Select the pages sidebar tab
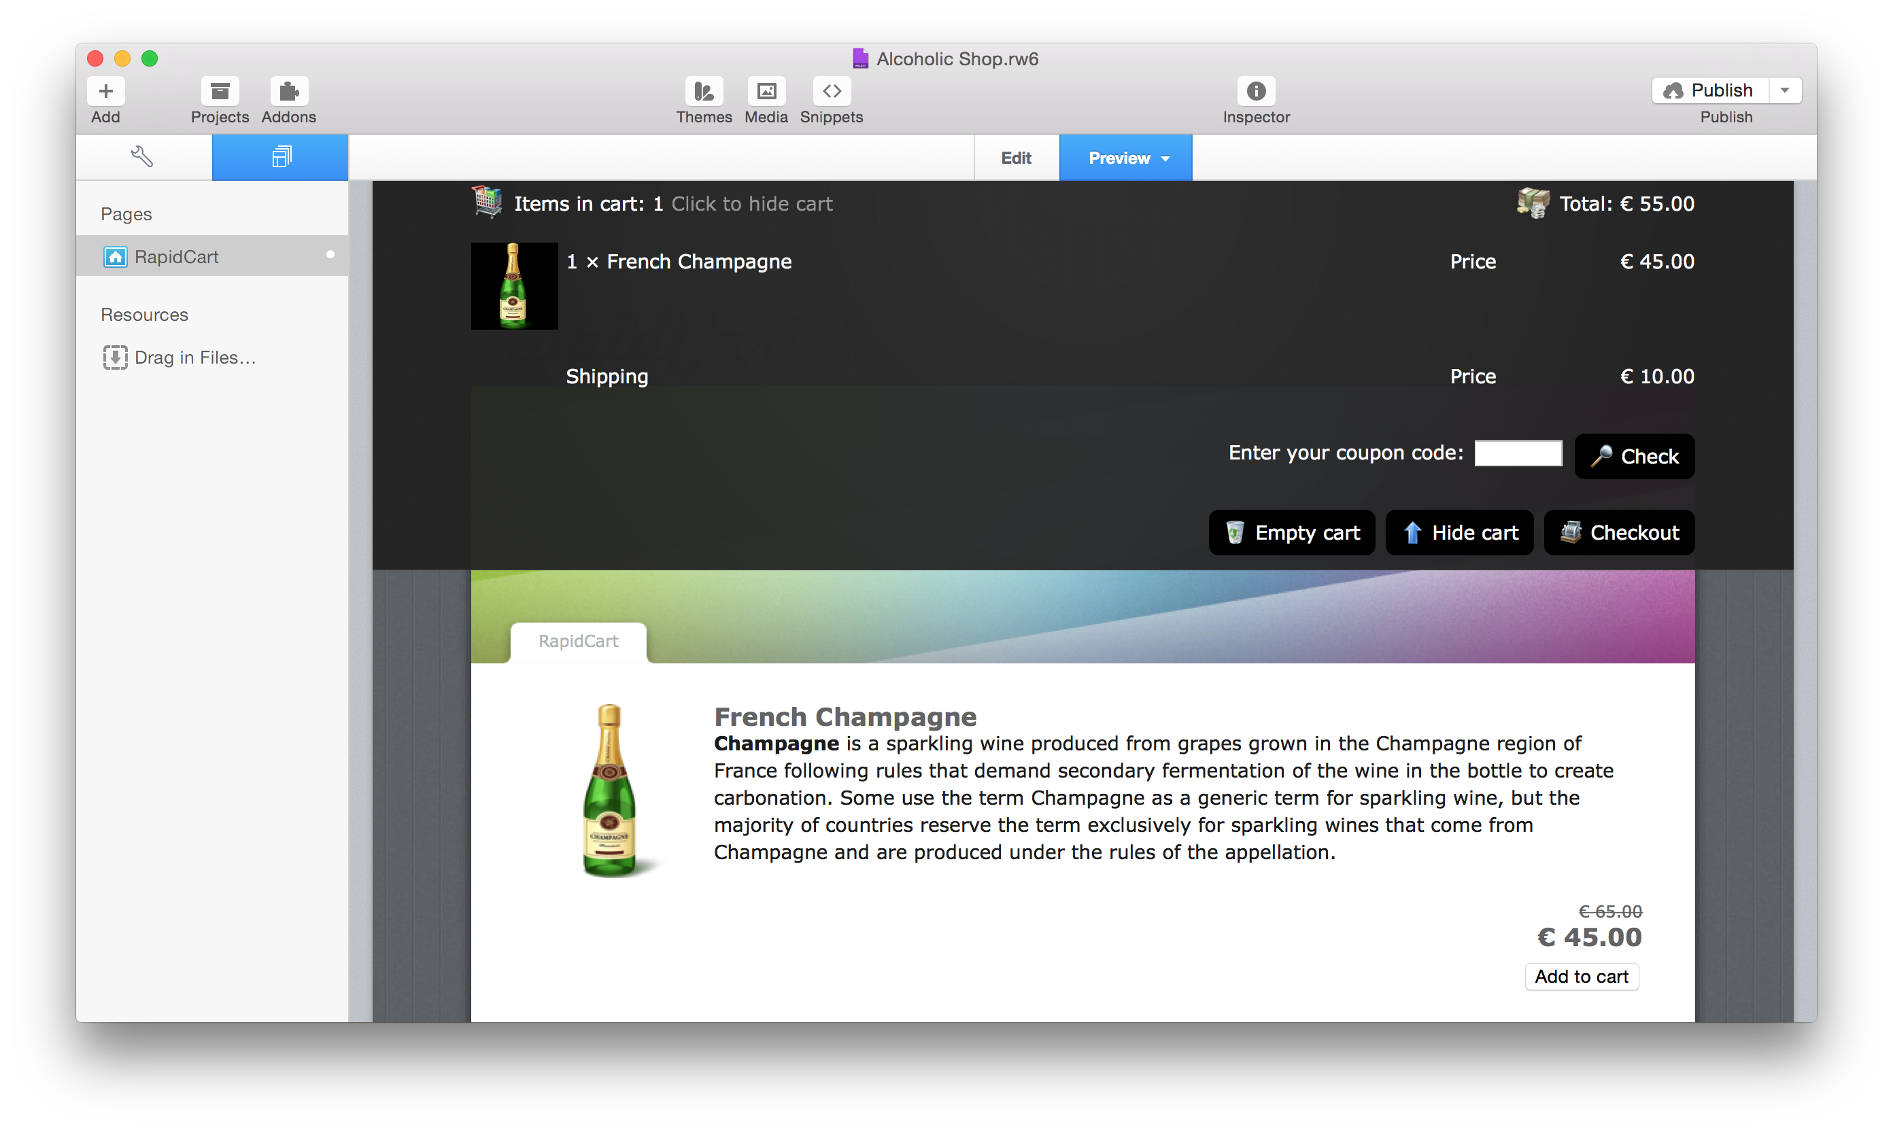Image resolution: width=1893 pixels, height=1131 pixels. point(279,157)
